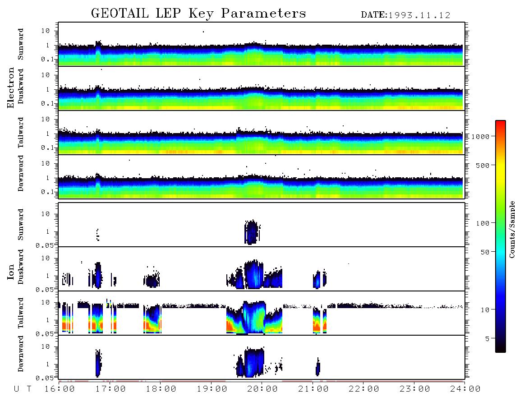
Task: Select the 23:00 time tick
Action: tap(414, 389)
